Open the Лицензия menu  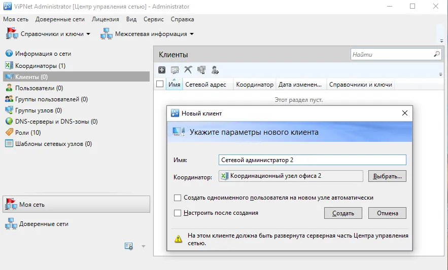tap(106, 19)
